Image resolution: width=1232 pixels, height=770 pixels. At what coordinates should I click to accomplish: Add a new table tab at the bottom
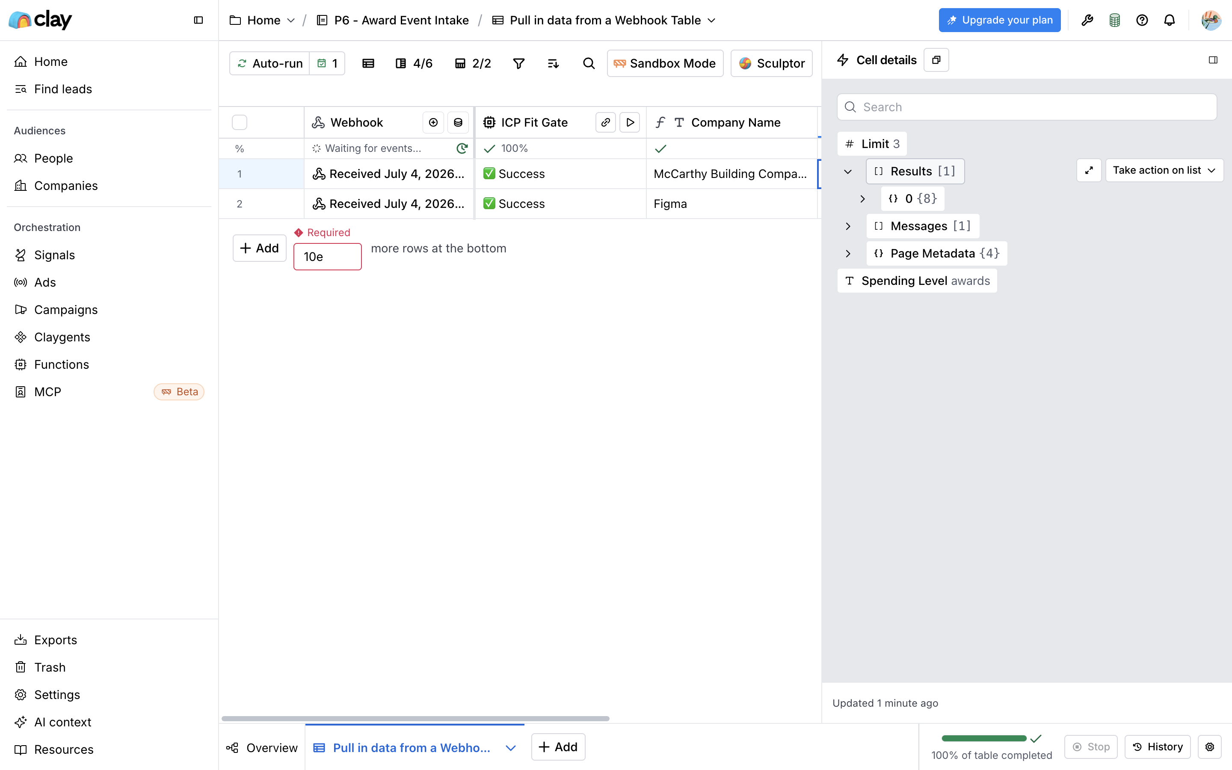pos(558,746)
